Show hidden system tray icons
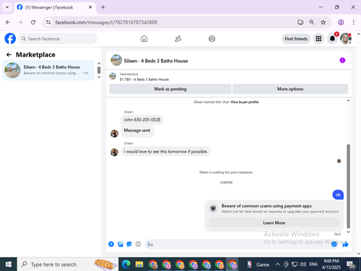The image size is (361, 271). click(277, 264)
